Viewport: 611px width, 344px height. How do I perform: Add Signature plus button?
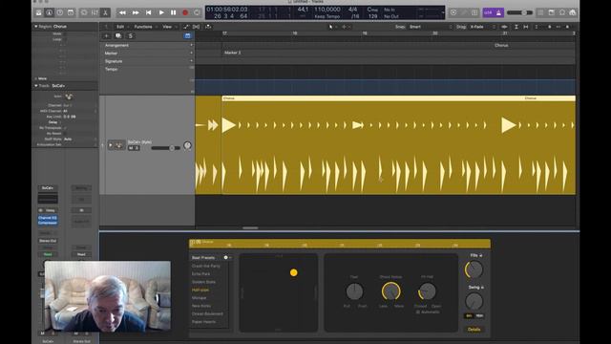click(191, 61)
